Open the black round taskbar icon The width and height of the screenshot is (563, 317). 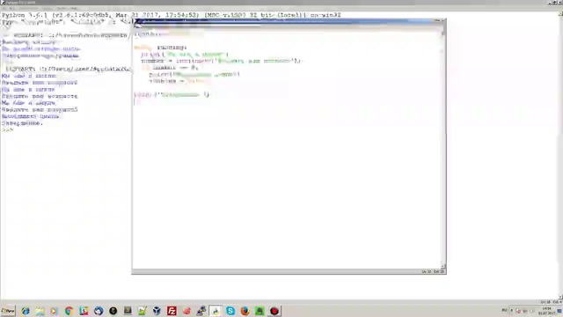(x=113, y=311)
